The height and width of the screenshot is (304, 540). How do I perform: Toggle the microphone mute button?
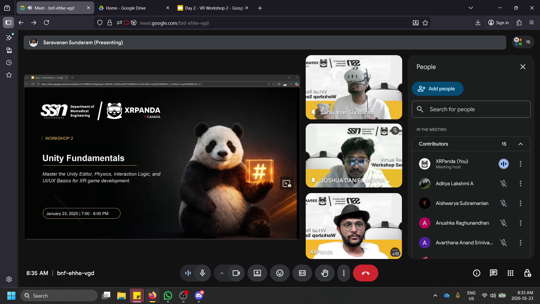[202, 273]
